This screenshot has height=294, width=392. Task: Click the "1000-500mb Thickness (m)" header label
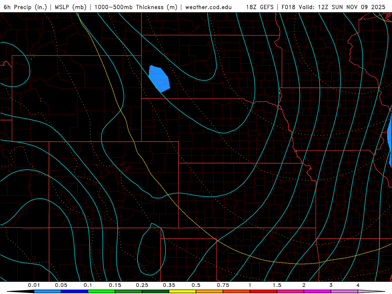point(136,7)
